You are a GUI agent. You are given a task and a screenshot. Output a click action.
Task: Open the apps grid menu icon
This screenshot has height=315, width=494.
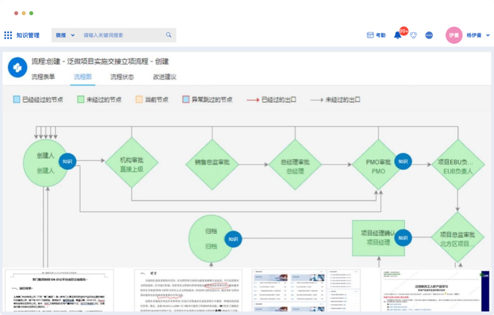(8, 35)
